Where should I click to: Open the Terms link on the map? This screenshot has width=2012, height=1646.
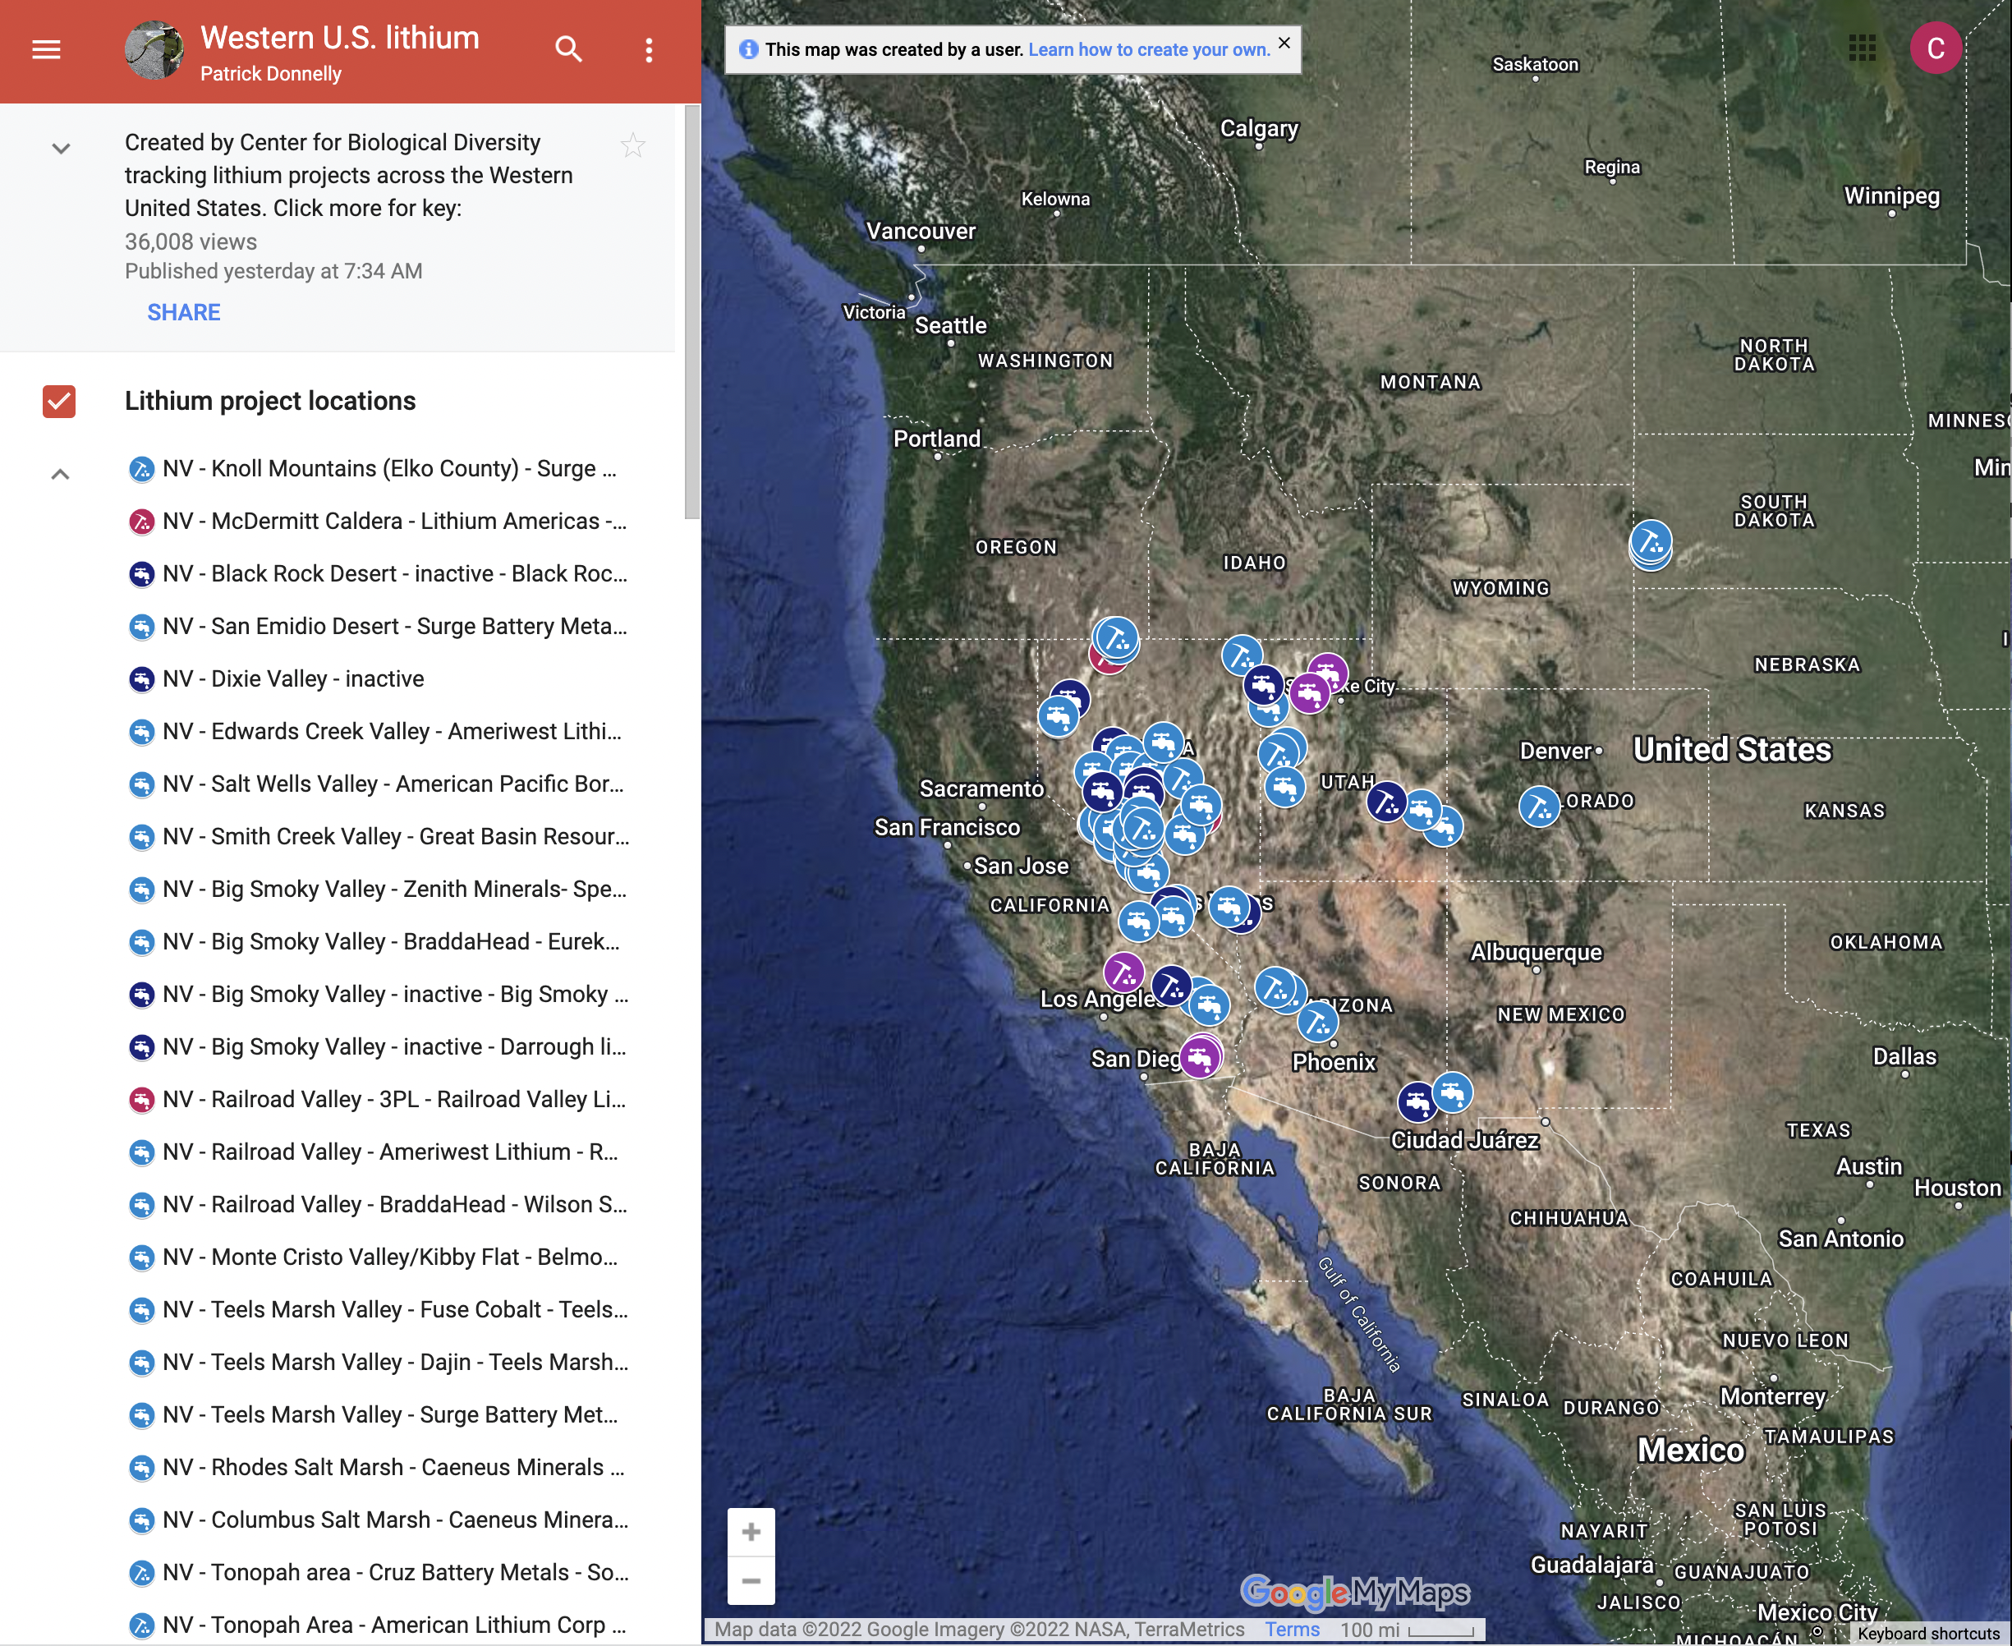1292,1629
